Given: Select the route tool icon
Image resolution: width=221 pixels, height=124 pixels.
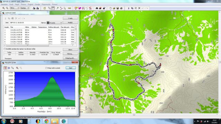Looking at the screenshot, I should pos(61,8).
